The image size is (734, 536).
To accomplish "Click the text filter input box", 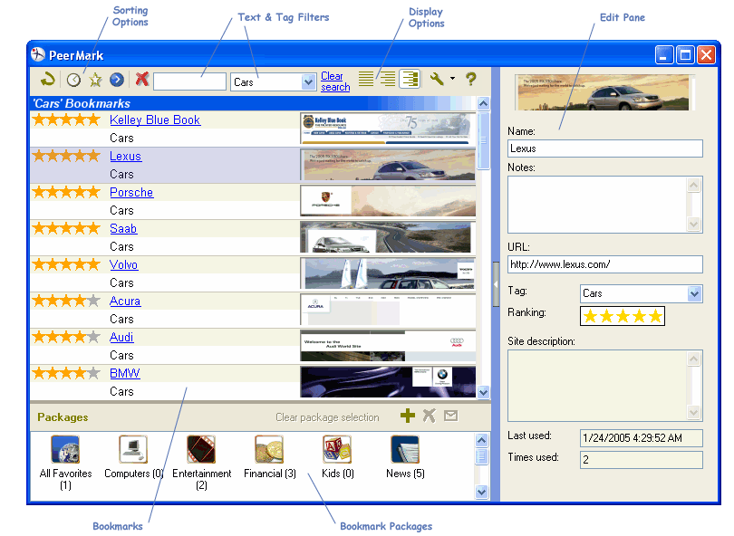I will tap(190, 81).
